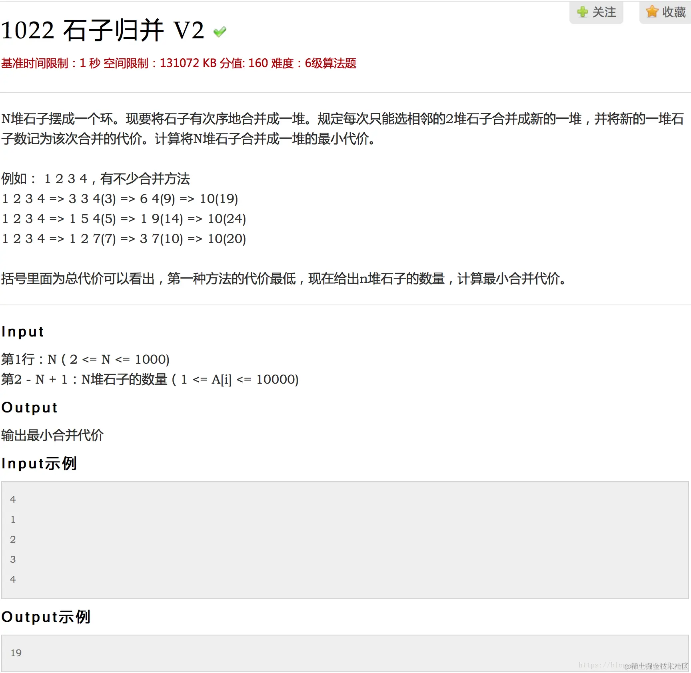
Task: Click the line about A[i] <= 10000
Action: (x=150, y=379)
